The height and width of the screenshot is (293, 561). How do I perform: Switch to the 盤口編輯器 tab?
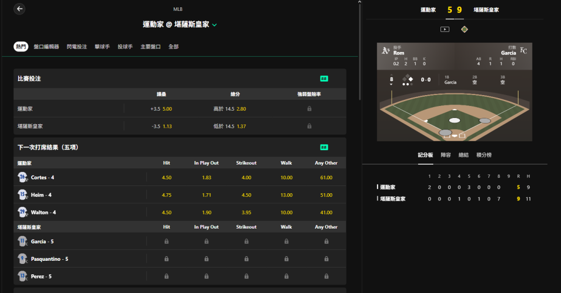pos(46,47)
